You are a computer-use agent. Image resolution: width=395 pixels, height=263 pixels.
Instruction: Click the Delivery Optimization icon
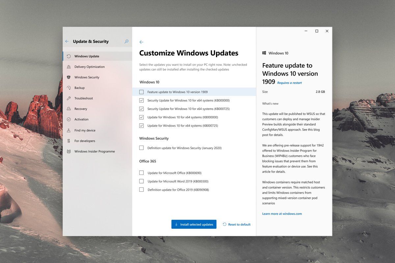[x=68, y=67]
